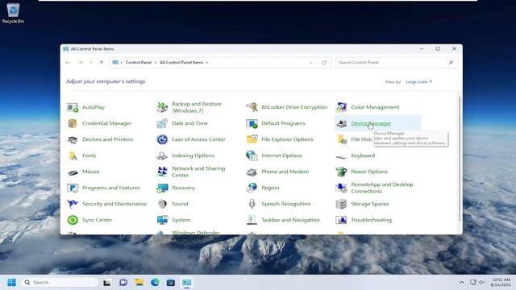Open the taskbar clock and date
Screen dimensions: 516x290
pyautogui.click(x=501, y=283)
